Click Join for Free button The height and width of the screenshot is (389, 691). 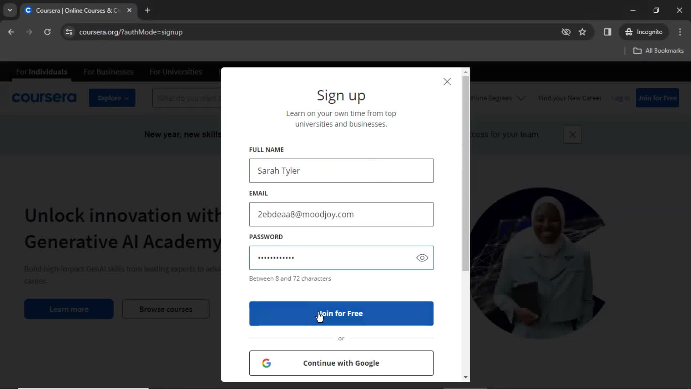click(341, 313)
